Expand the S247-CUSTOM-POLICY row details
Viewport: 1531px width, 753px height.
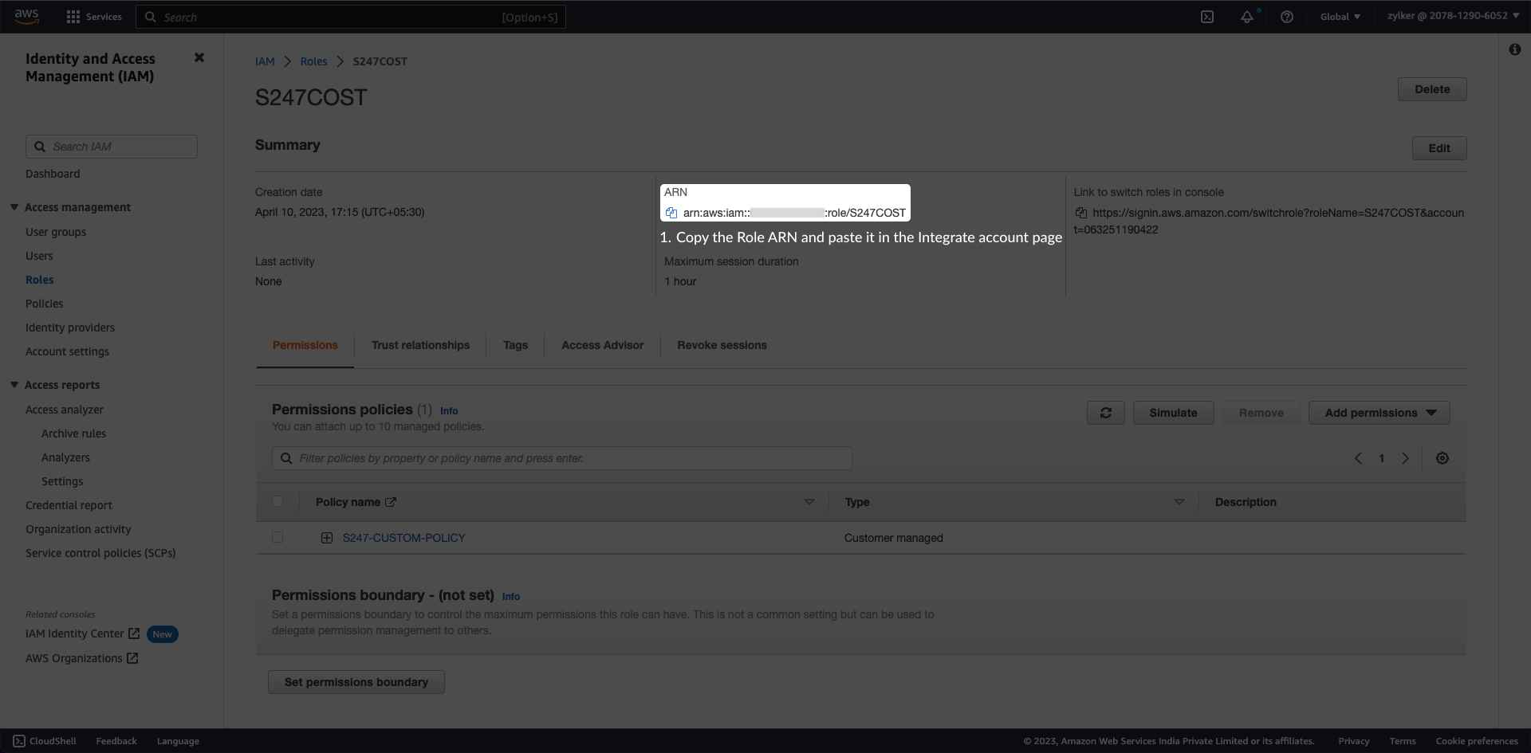(326, 538)
